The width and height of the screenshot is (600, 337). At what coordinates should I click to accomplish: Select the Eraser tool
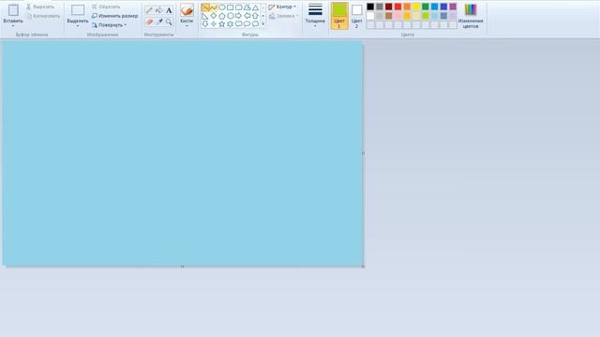pos(149,22)
